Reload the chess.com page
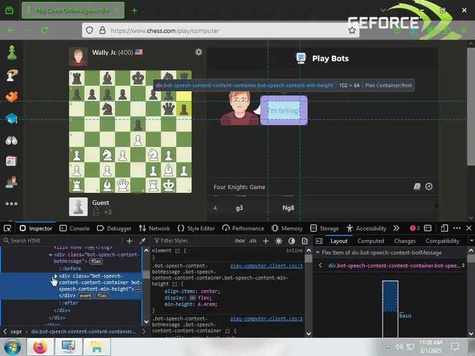This screenshot has width=475, height=356. (45, 30)
